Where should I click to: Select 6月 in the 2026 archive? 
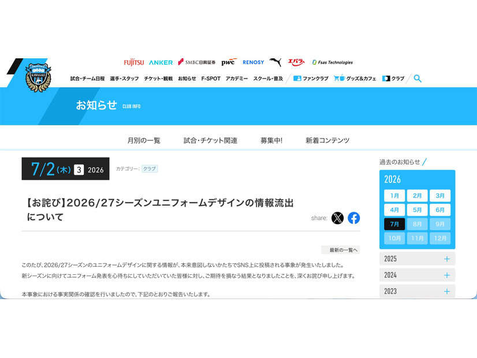point(440,210)
